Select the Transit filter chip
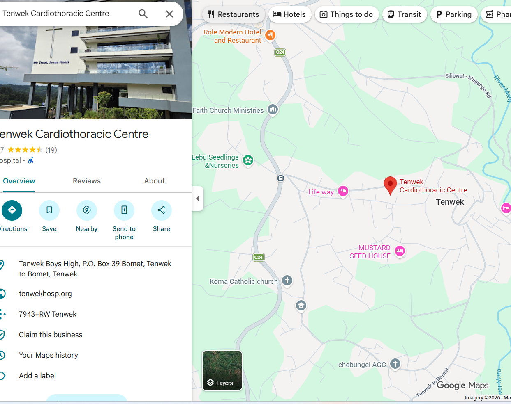The width and height of the screenshot is (511, 404). point(405,14)
